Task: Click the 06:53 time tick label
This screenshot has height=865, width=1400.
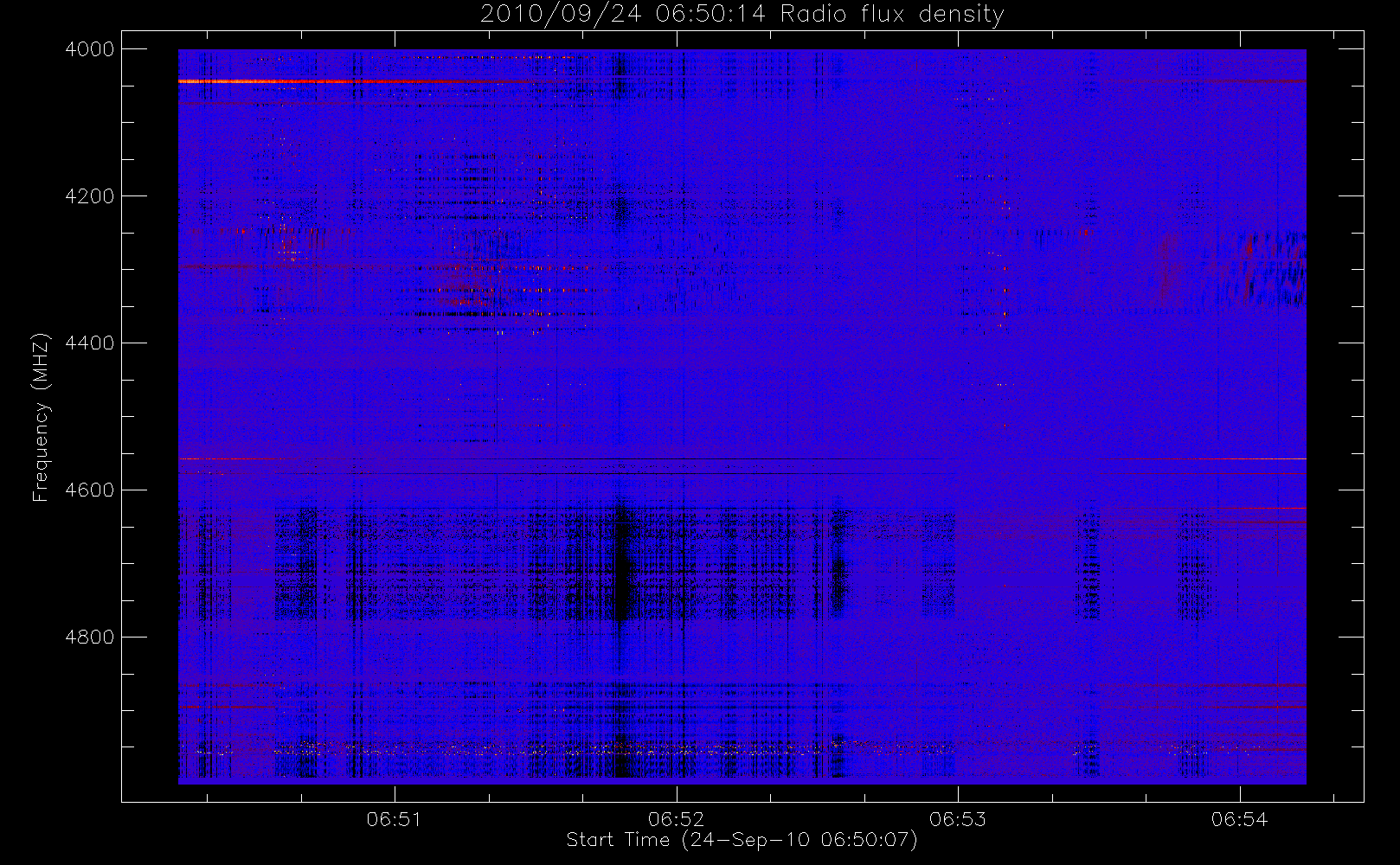Action: pyautogui.click(x=958, y=819)
